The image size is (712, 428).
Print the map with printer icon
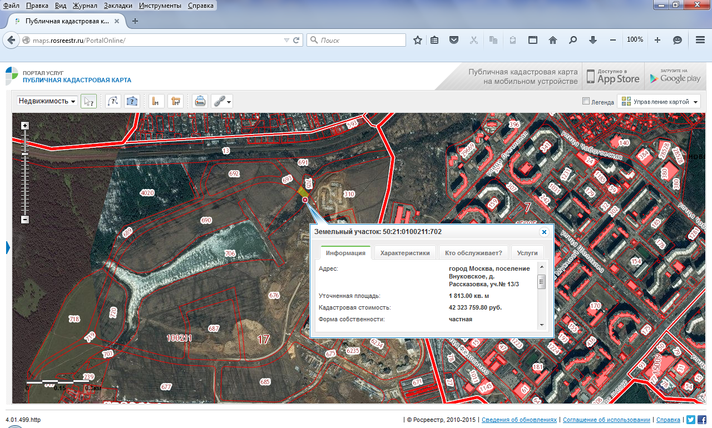pos(200,101)
